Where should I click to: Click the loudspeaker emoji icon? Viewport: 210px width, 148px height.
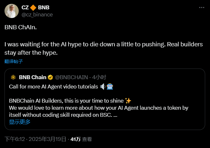[103, 86]
